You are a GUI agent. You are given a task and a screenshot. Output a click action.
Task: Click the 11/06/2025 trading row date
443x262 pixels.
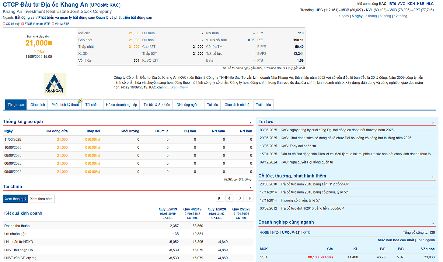13,140
